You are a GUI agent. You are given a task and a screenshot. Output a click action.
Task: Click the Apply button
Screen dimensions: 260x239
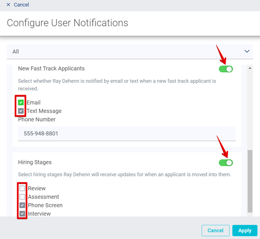tap(244, 230)
